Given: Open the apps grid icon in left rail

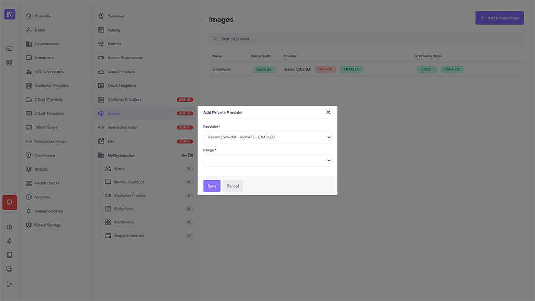Looking at the screenshot, I should tap(10, 63).
